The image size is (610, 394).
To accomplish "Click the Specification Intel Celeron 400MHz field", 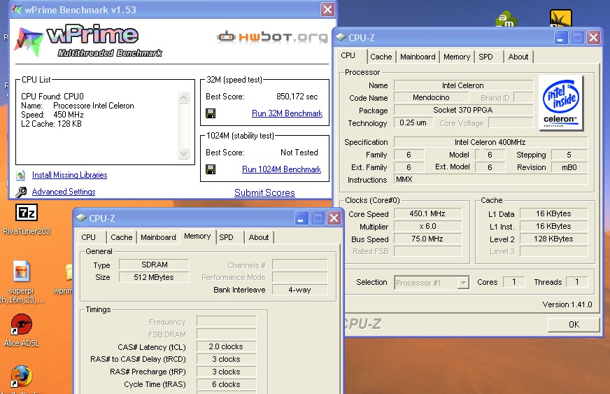I will pos(490,142).
